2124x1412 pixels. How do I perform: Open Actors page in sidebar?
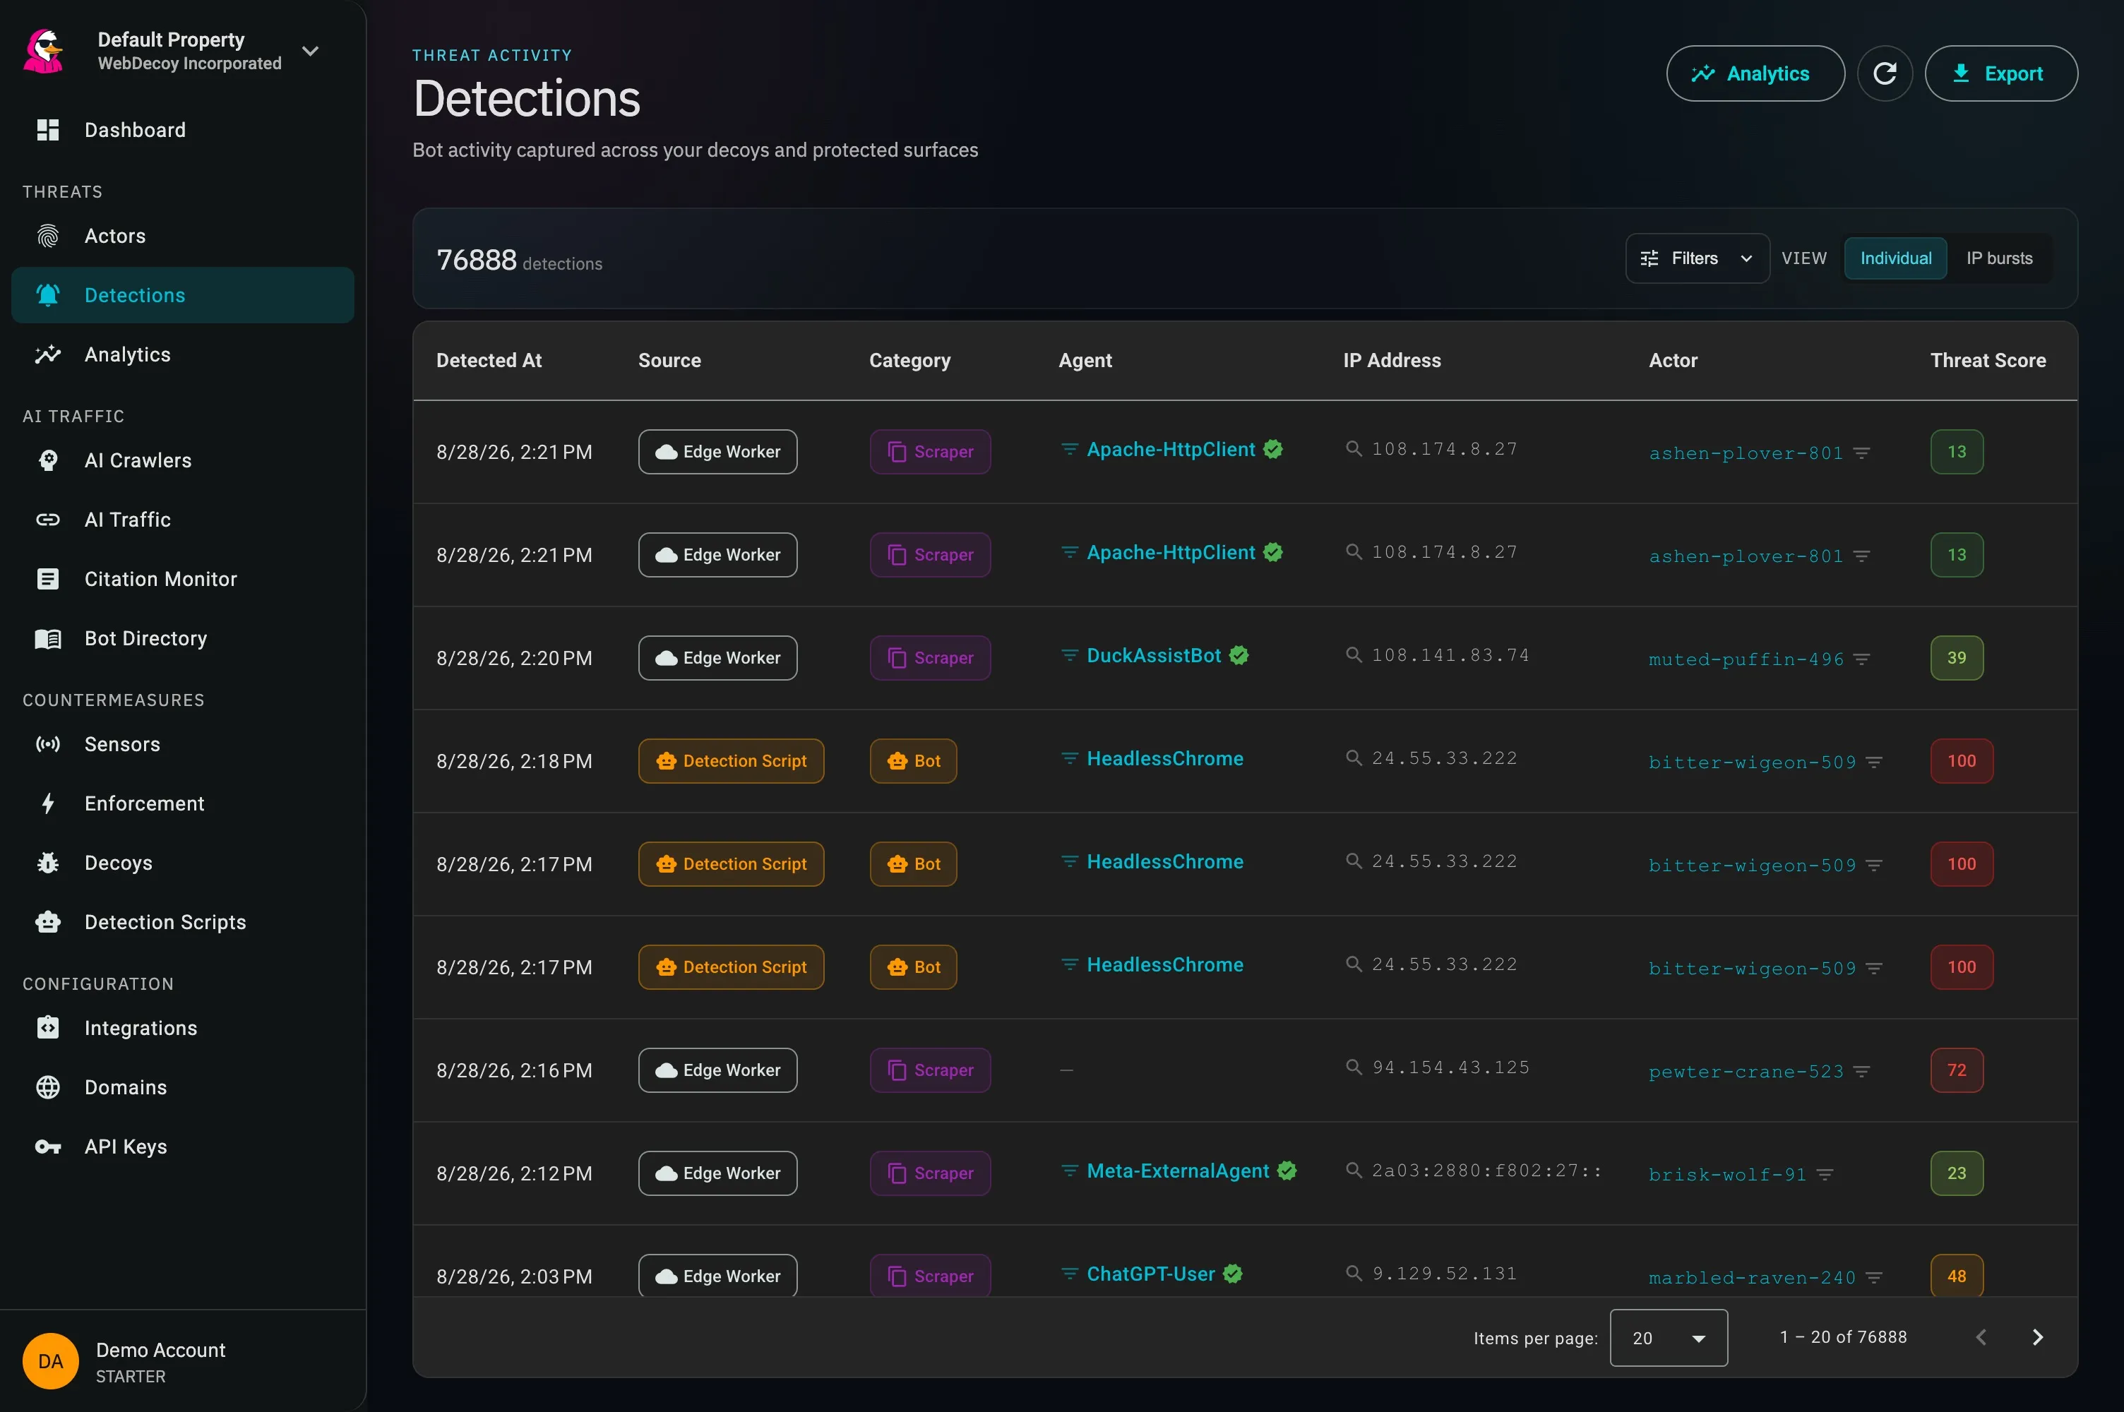point(182,236)
